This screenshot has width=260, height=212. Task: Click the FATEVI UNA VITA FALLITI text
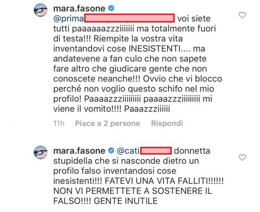pyautogui.click(x=164, y=181)
